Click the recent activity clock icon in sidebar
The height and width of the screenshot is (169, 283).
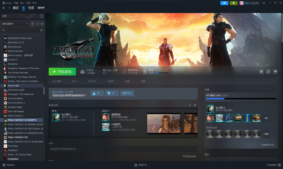[x=38, y=24]
